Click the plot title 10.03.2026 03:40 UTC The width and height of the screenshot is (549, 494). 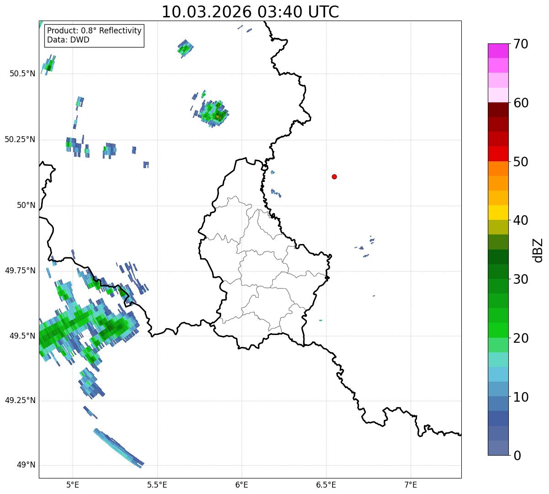click(x=250, y=12)
